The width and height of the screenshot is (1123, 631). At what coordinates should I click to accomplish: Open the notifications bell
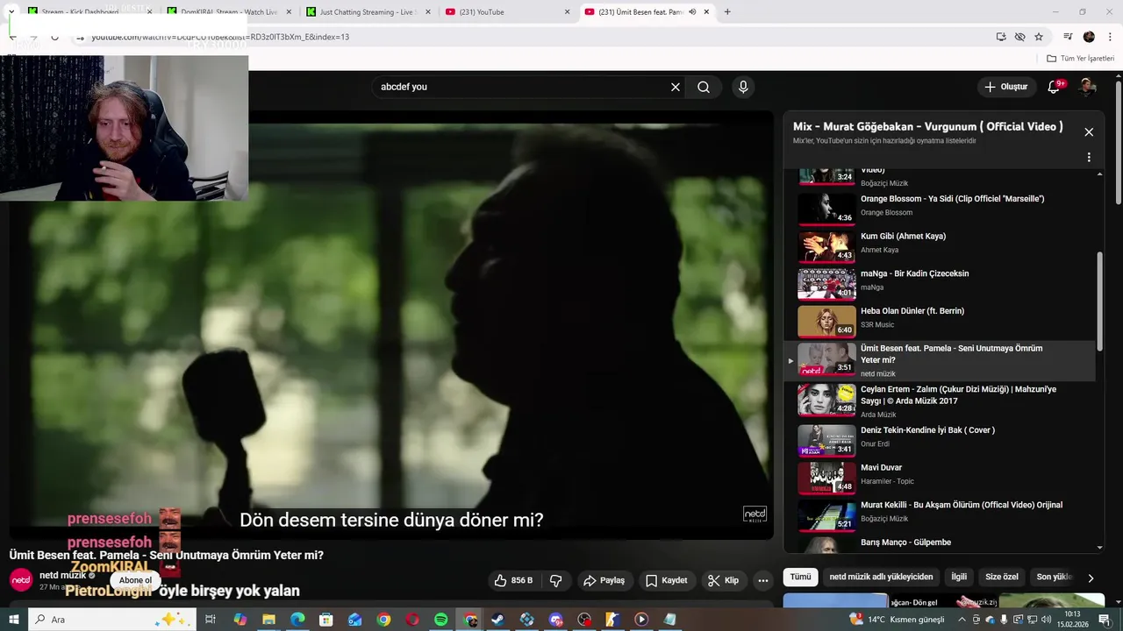pyautogui.click(x=1055, y=87)
